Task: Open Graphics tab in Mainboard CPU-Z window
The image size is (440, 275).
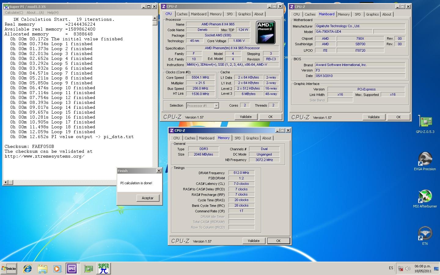Action: click(372, 14)
